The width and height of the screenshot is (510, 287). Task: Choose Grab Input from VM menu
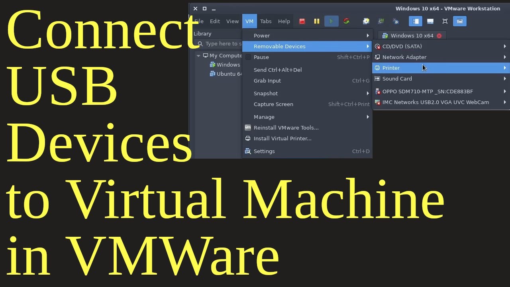(307, 81)
